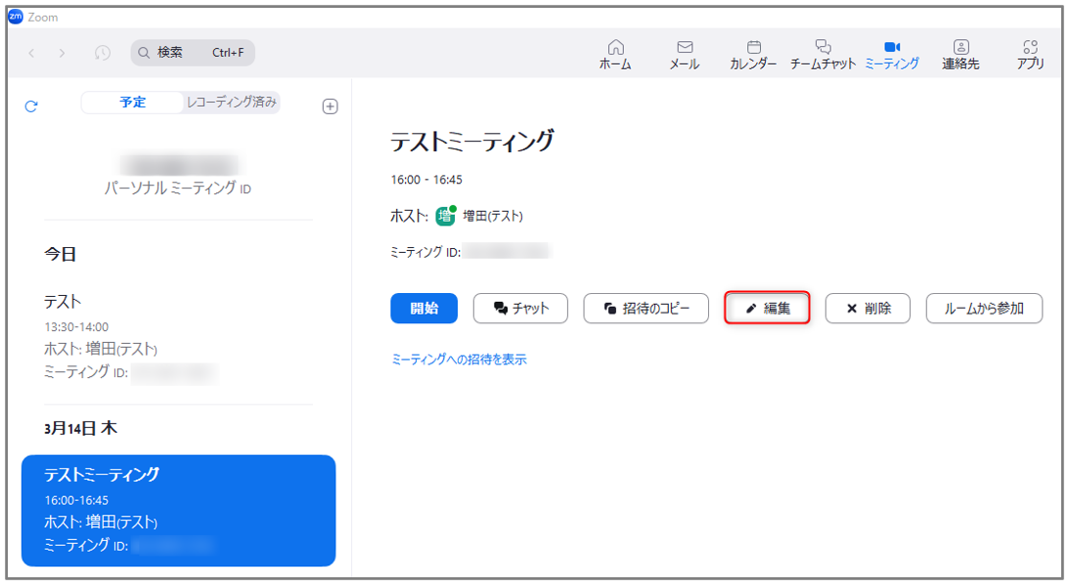Viewport: 1070px width, 588px height.
Task: Open the カレンダー tab
Action: click(753, 55)
